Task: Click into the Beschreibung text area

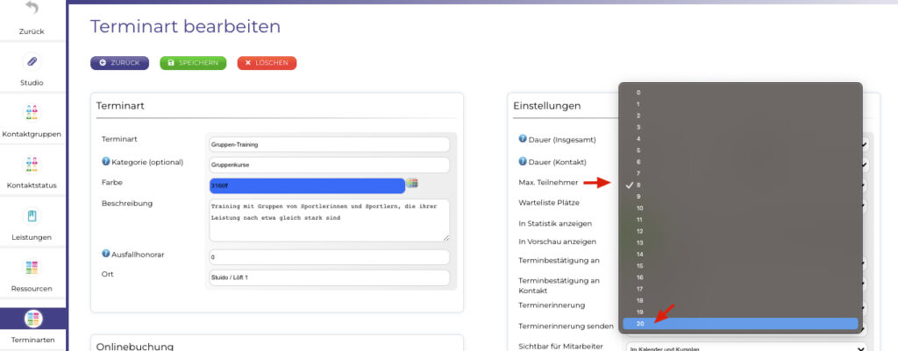Action: [328, 219]
